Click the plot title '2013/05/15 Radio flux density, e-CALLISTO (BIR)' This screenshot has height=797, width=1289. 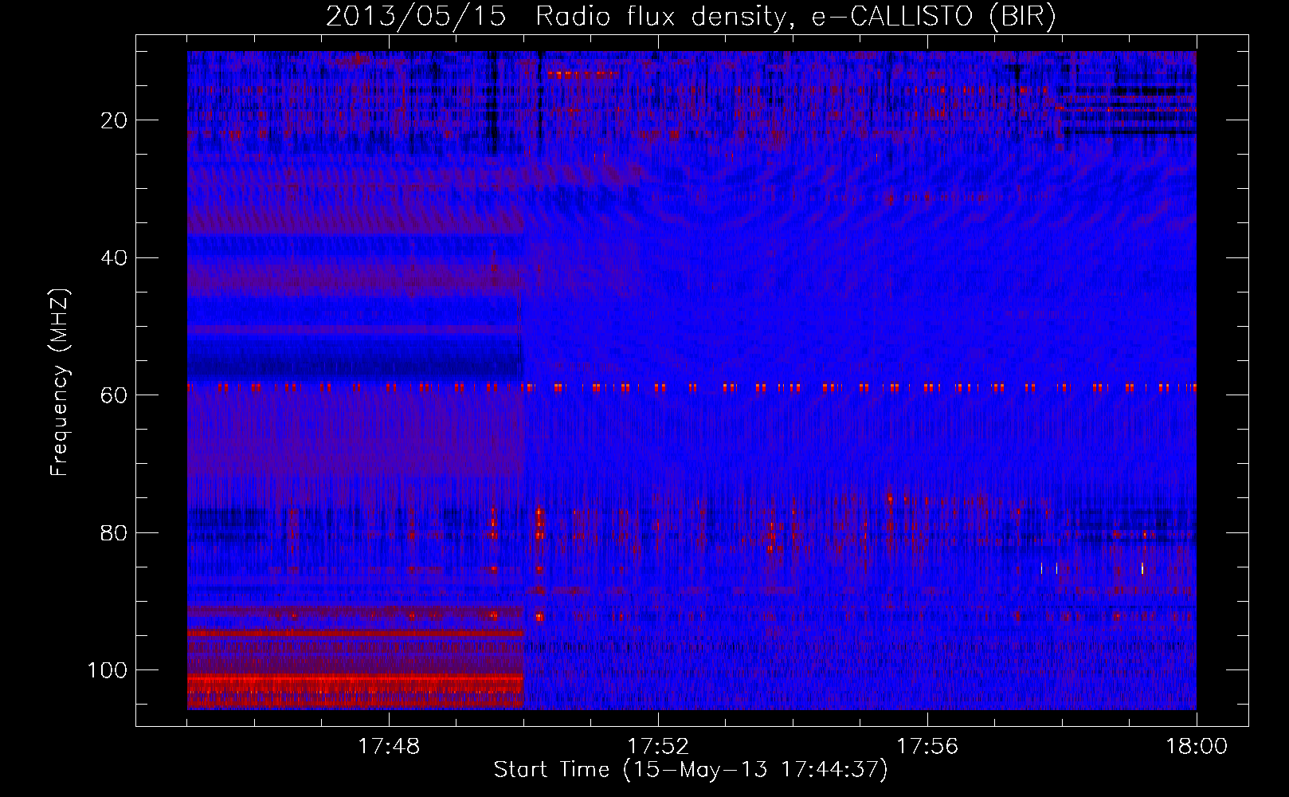point(691,17)
